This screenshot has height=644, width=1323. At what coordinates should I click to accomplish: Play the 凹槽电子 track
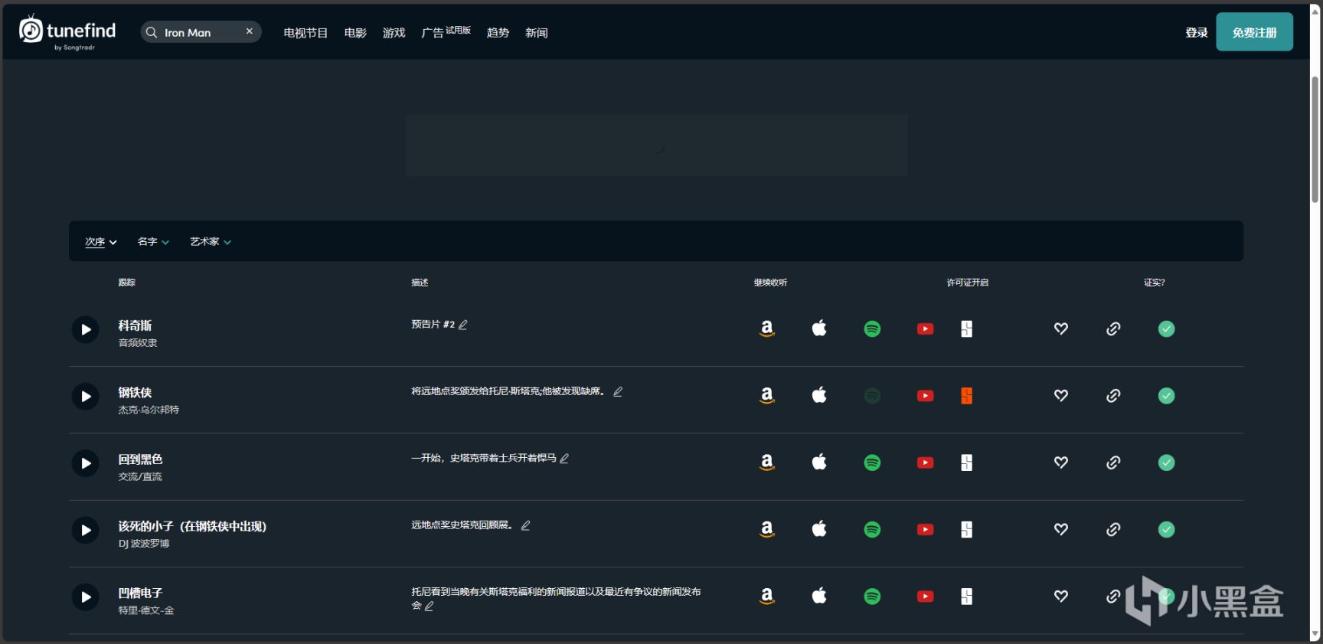86,597
